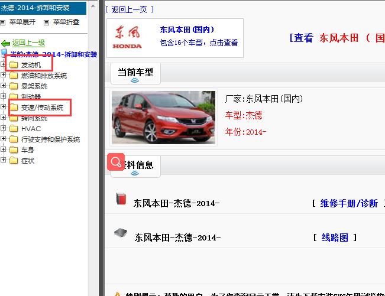The width and height of the screenshot is (385, 296).
Task: Select the 车身 tree item
Action: [x=28, y=150]
